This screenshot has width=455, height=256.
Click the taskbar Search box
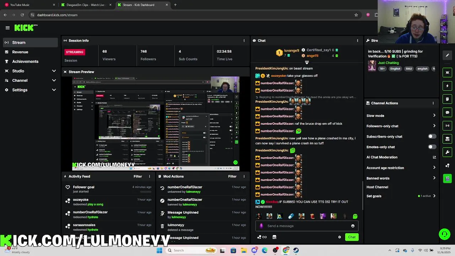pyautogui.click(x=192, y=250)
